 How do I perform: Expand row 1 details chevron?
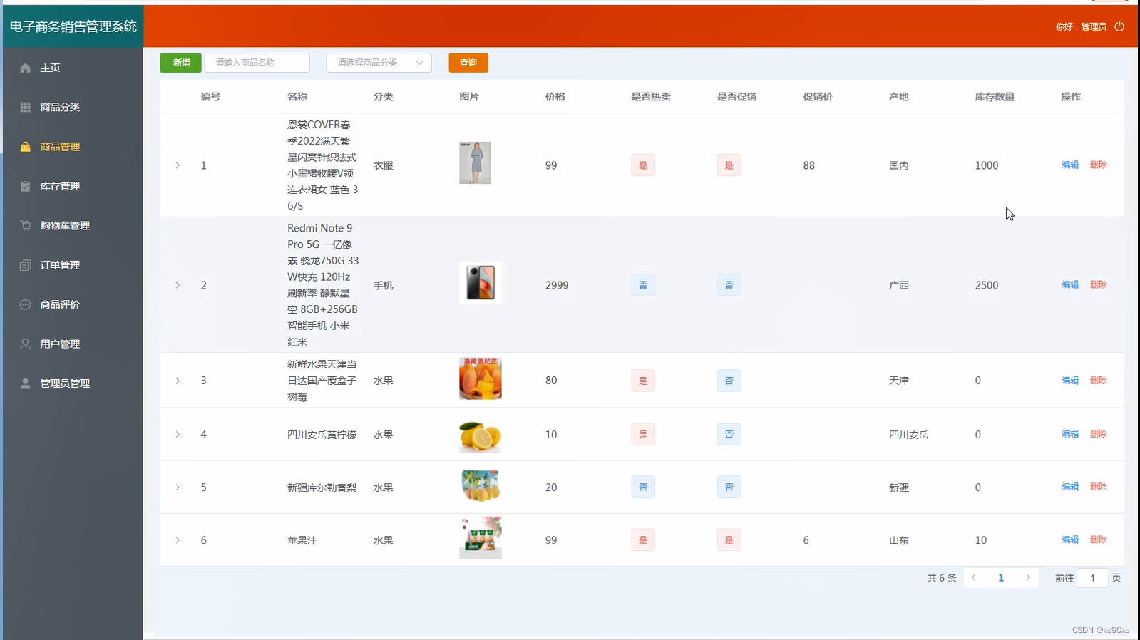(x=178, y=165)
